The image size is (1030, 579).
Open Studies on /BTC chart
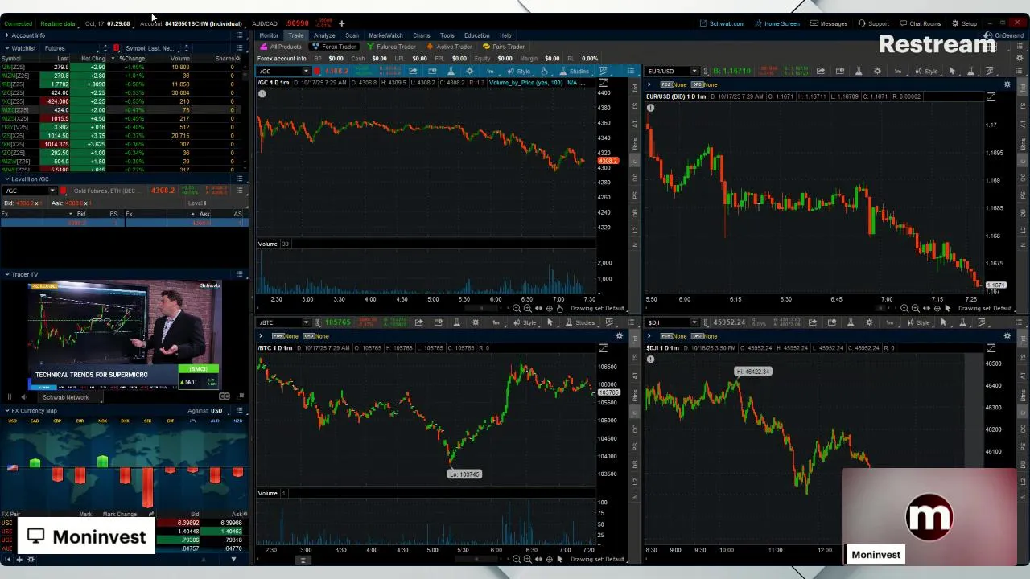coord(581,322)
